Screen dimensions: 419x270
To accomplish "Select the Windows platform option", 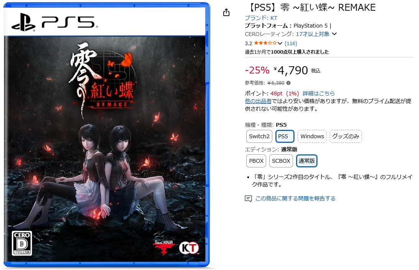I will pyautogui.click(x=312, y=136).
